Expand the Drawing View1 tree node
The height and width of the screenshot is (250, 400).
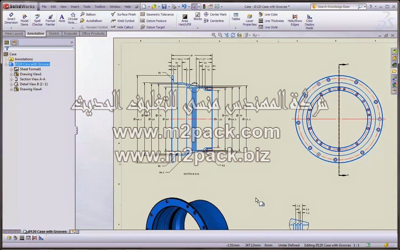point(11,74)
